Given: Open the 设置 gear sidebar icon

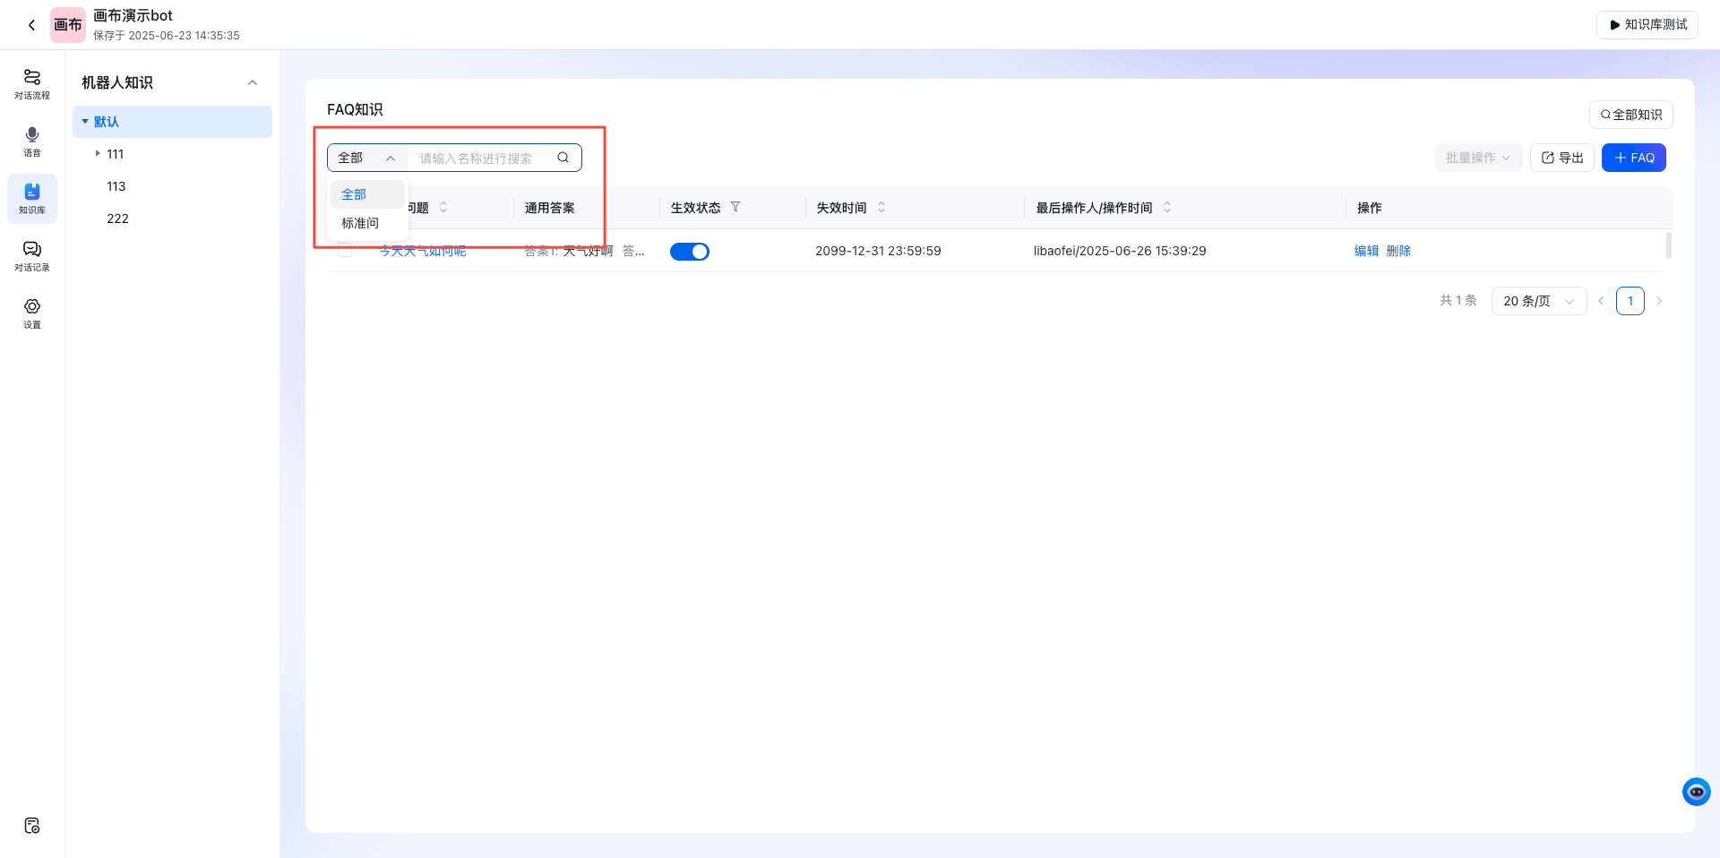Looking at the screenshot, I should (32, 313).
